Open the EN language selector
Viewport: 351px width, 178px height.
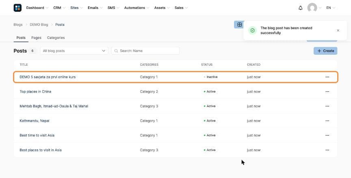[x=331, y=8]
